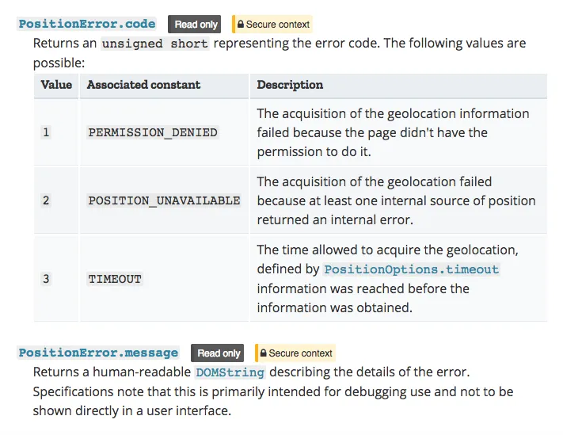Click the Value column header

(56, 85)
